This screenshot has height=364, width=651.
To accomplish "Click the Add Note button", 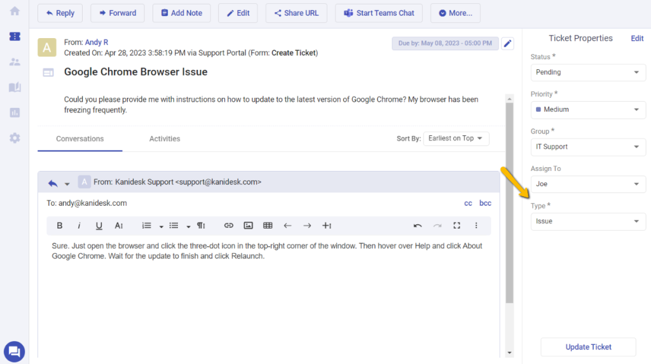I will pyautogui.click(x=181, y=13).
